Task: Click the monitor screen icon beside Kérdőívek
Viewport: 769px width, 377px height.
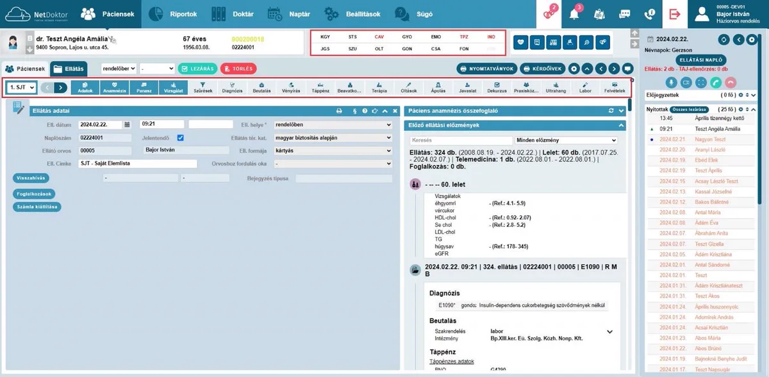Action: pyautogui.click(x=628, y=69)
